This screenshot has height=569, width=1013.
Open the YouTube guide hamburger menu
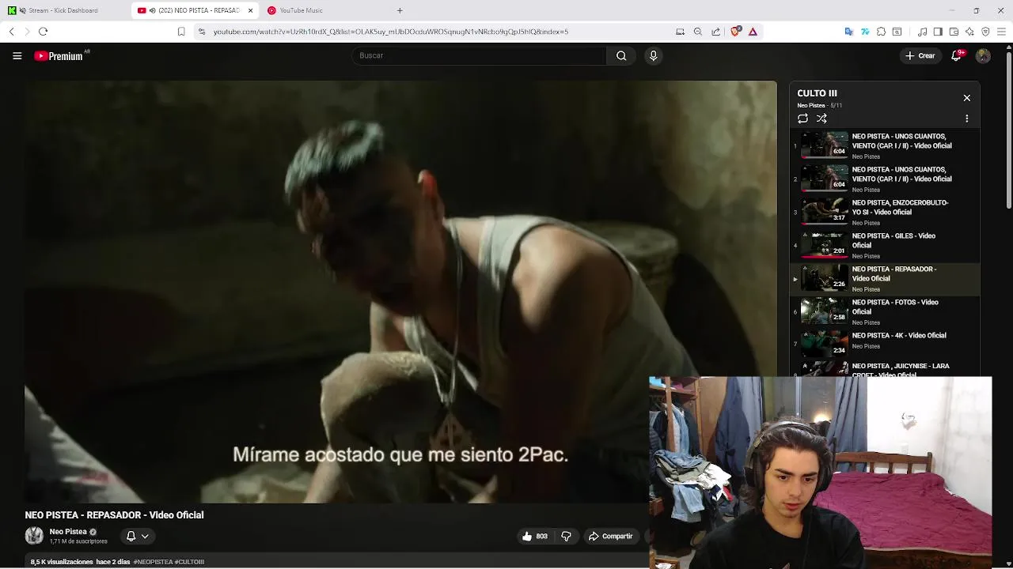(17, 55)
